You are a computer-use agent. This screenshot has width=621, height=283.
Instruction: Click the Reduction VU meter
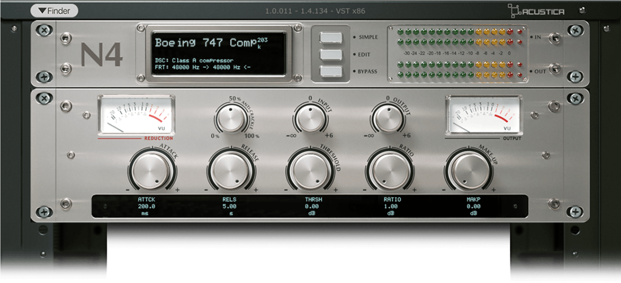point(136,115)
